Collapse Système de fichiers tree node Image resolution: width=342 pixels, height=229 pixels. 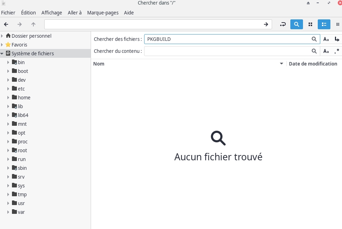2,53
